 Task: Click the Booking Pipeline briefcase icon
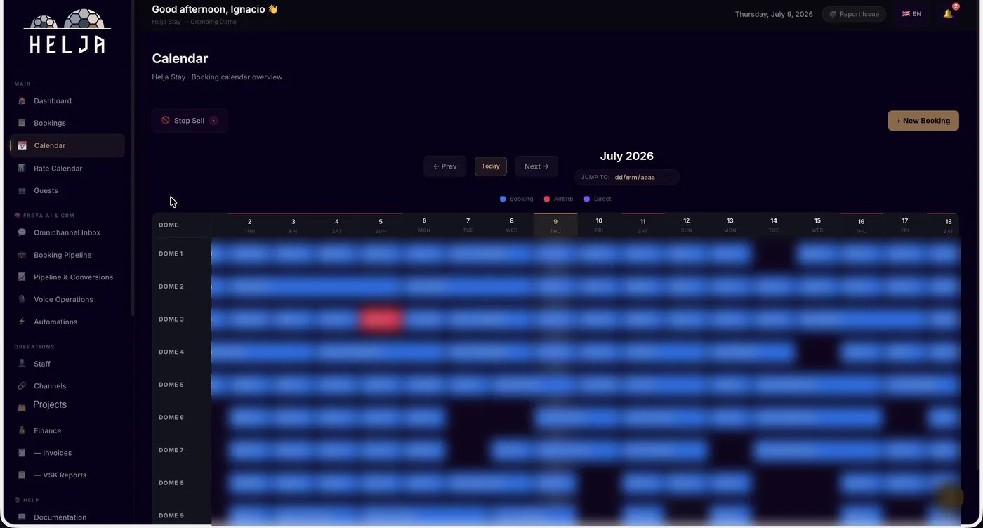point(22,255)
